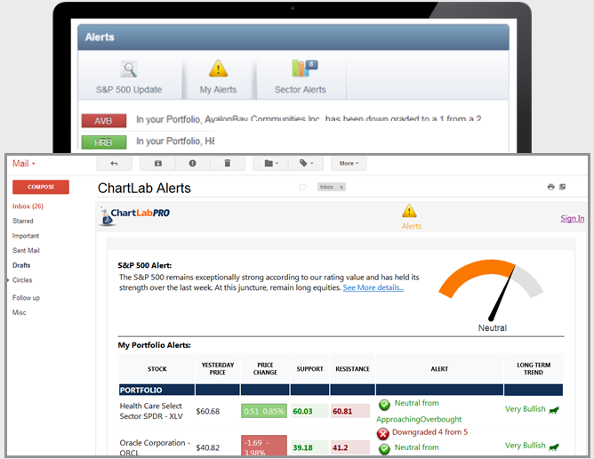This screenshot has width=594, height=459.
Task: Click the SUPPORT column header
Action: (309, 369)
